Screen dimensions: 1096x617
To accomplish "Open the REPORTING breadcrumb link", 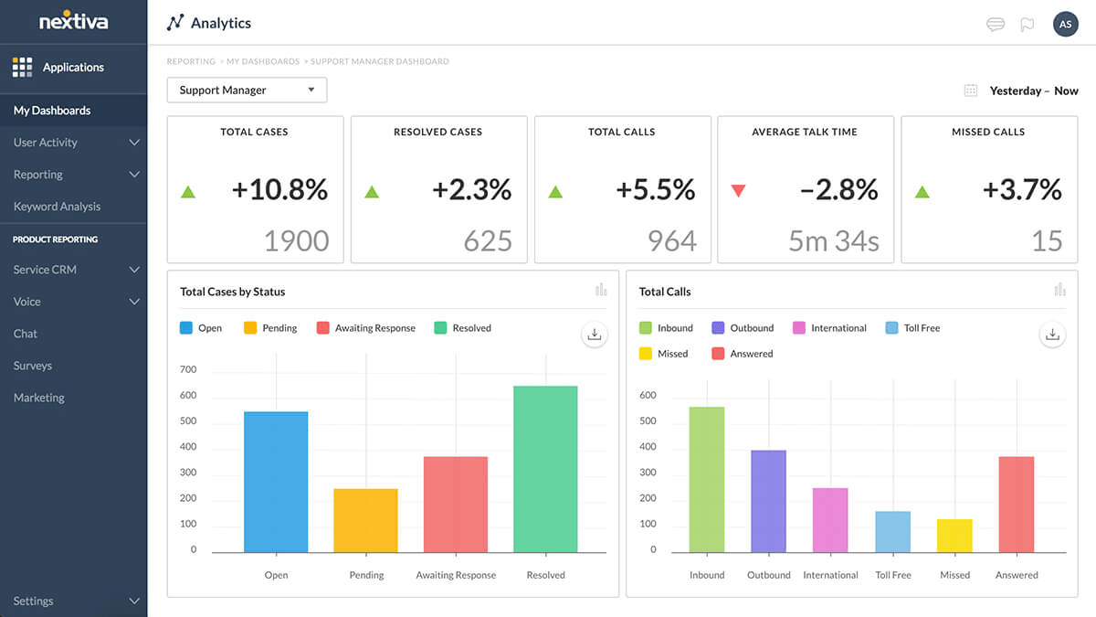I will click(x=191, y=61).
